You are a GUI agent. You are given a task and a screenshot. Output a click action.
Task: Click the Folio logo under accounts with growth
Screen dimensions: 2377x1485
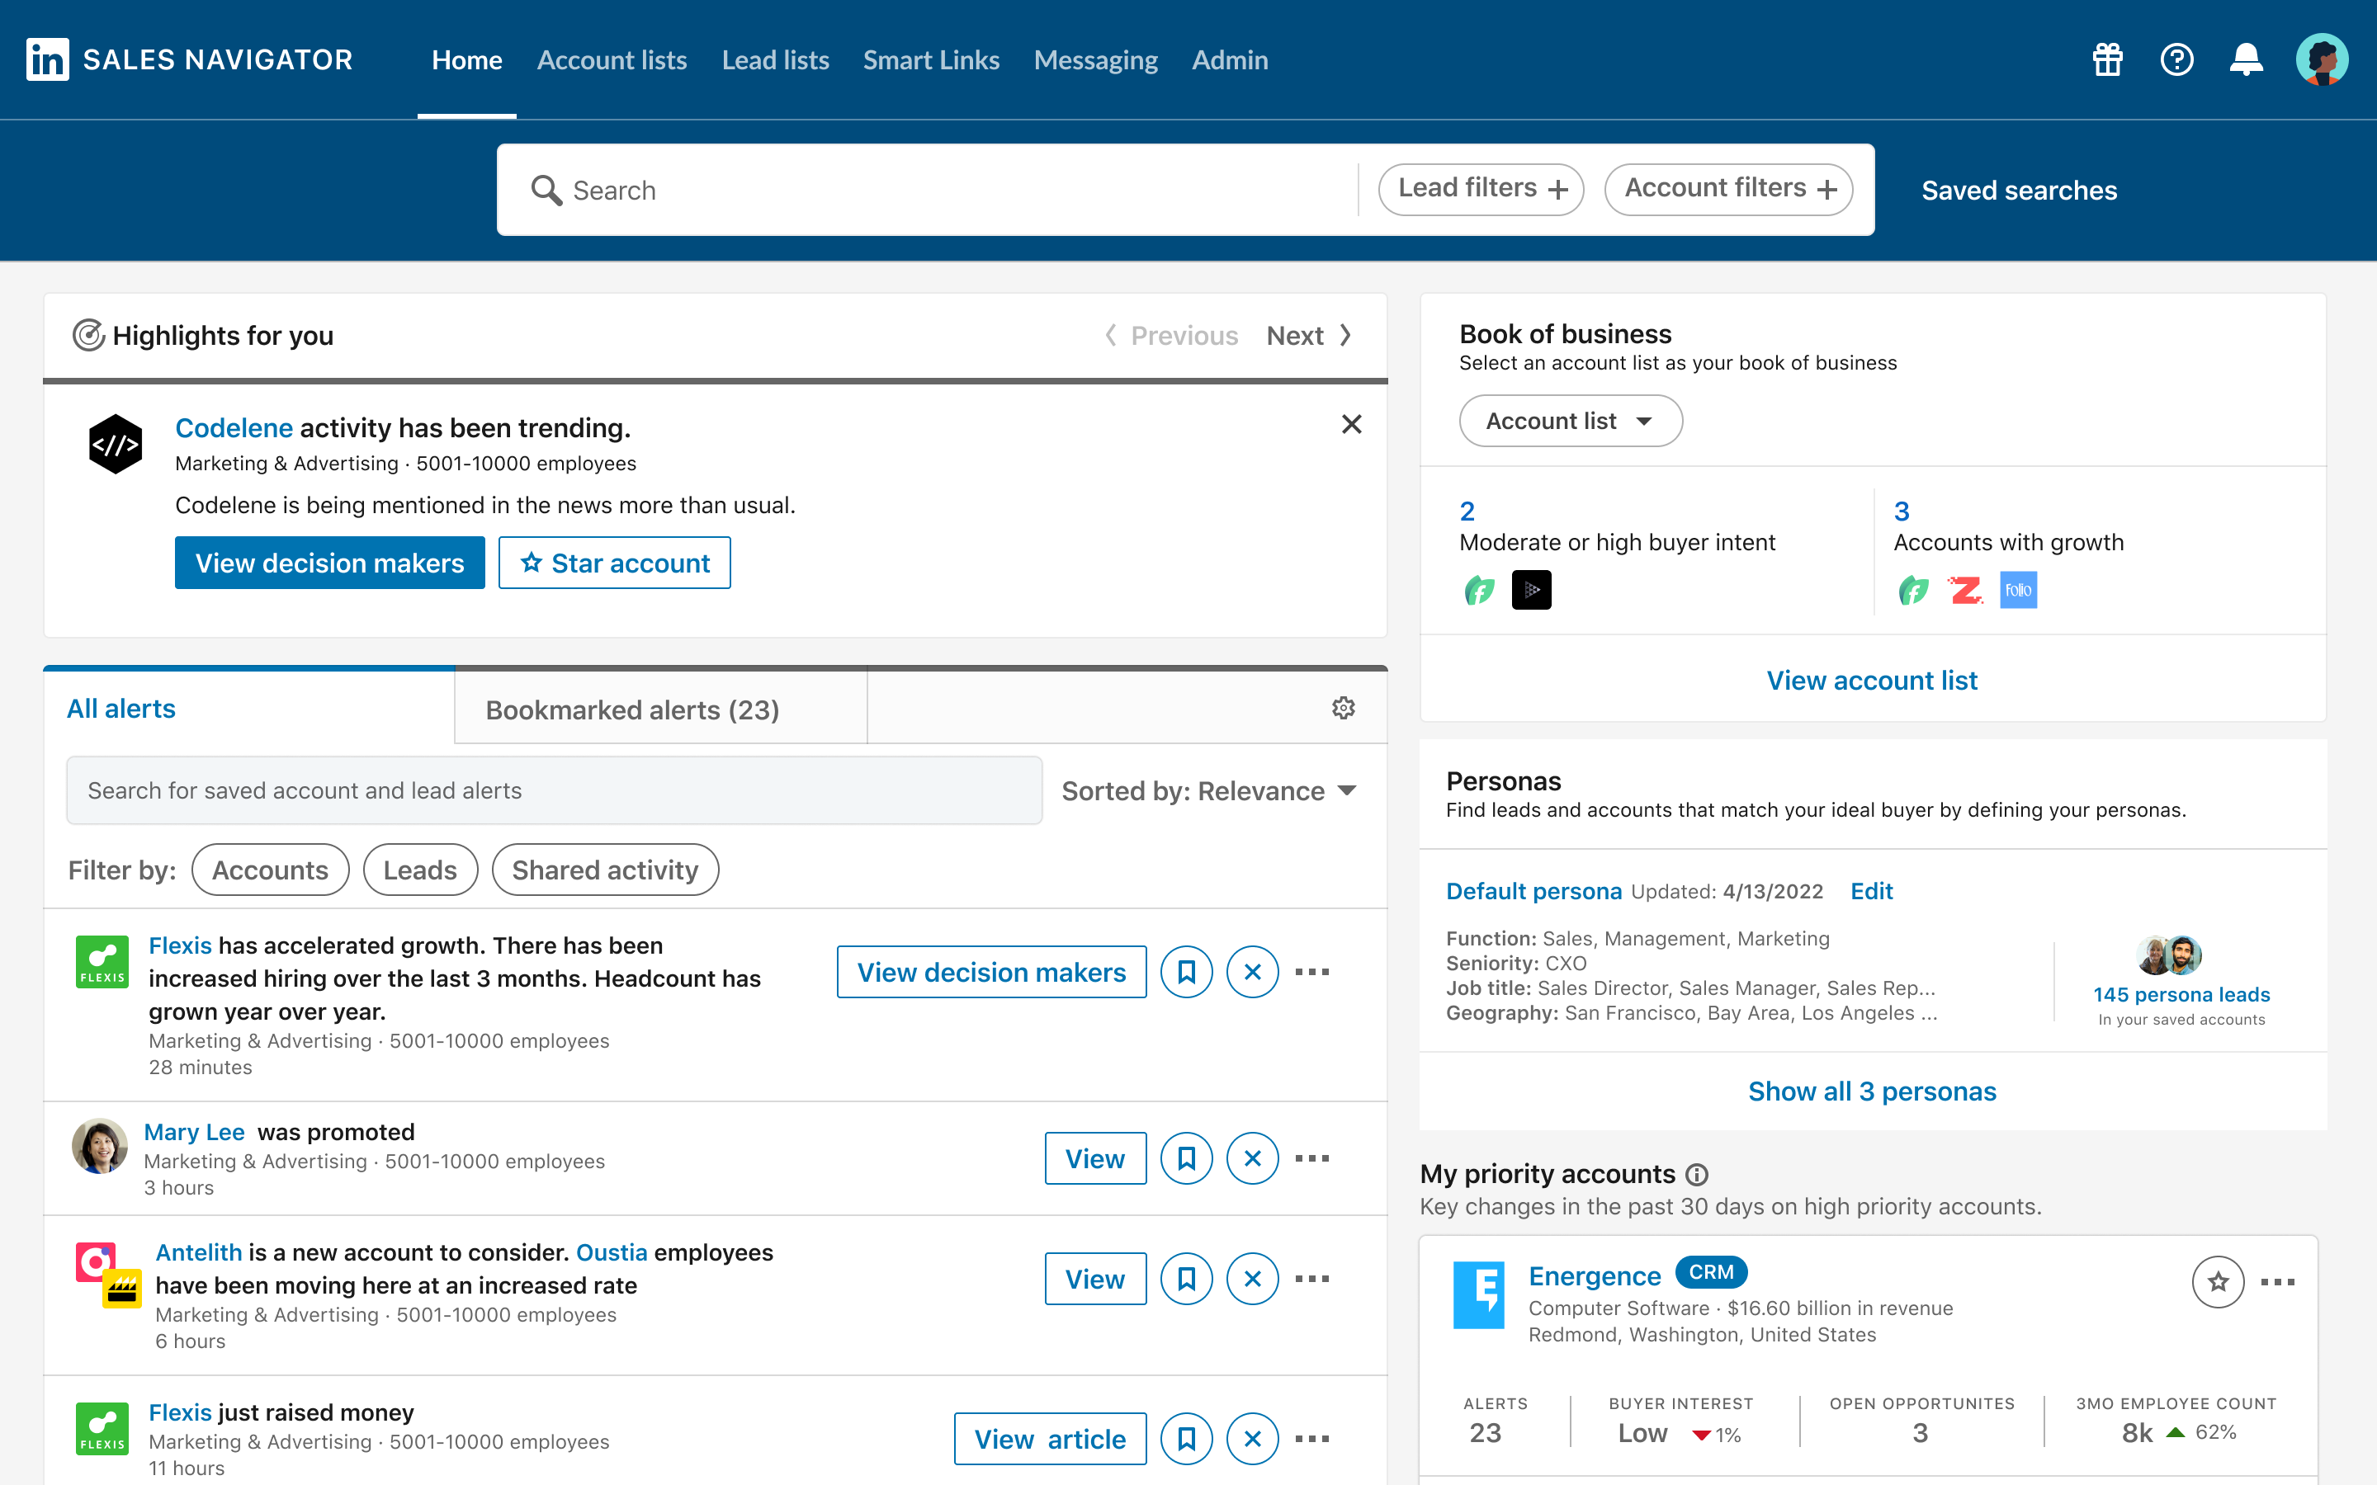[x=2019, y=590]
